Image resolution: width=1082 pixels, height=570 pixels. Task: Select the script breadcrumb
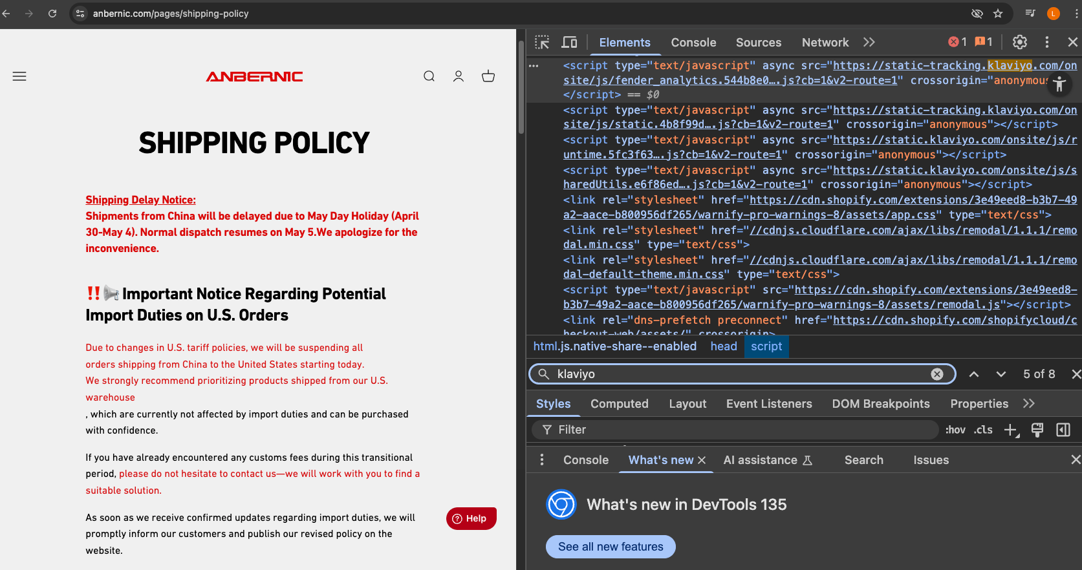(766, 346)
